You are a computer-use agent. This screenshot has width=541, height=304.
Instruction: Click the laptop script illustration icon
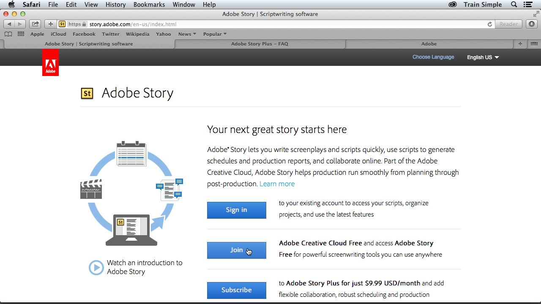(131, 230)
